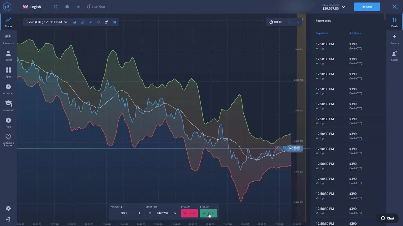Open the Apps section
This screenshot has width=403, height=226.
[8, 73]
